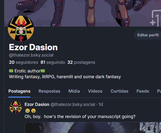Screen dimensions: 161x133
Task: View the 20 seguidores list
Action: click(23, 62)
